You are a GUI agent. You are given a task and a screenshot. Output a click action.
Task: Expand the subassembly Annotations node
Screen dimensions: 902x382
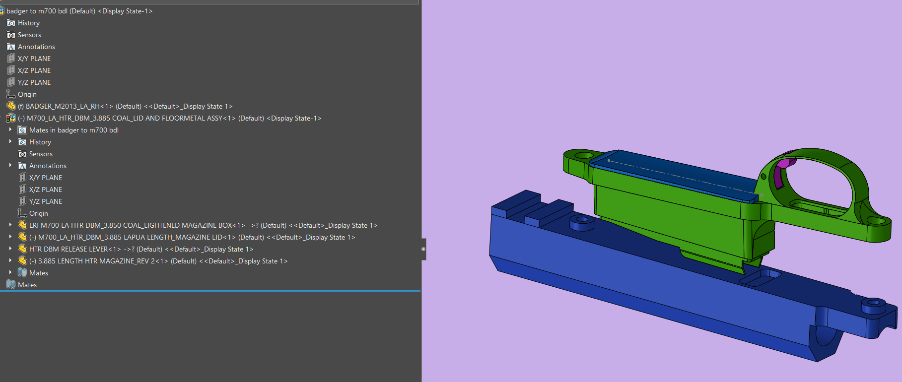[10, 165]
